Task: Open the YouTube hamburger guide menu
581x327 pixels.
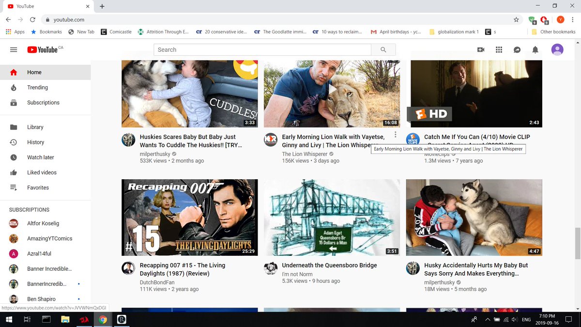Action: (14, 50)
